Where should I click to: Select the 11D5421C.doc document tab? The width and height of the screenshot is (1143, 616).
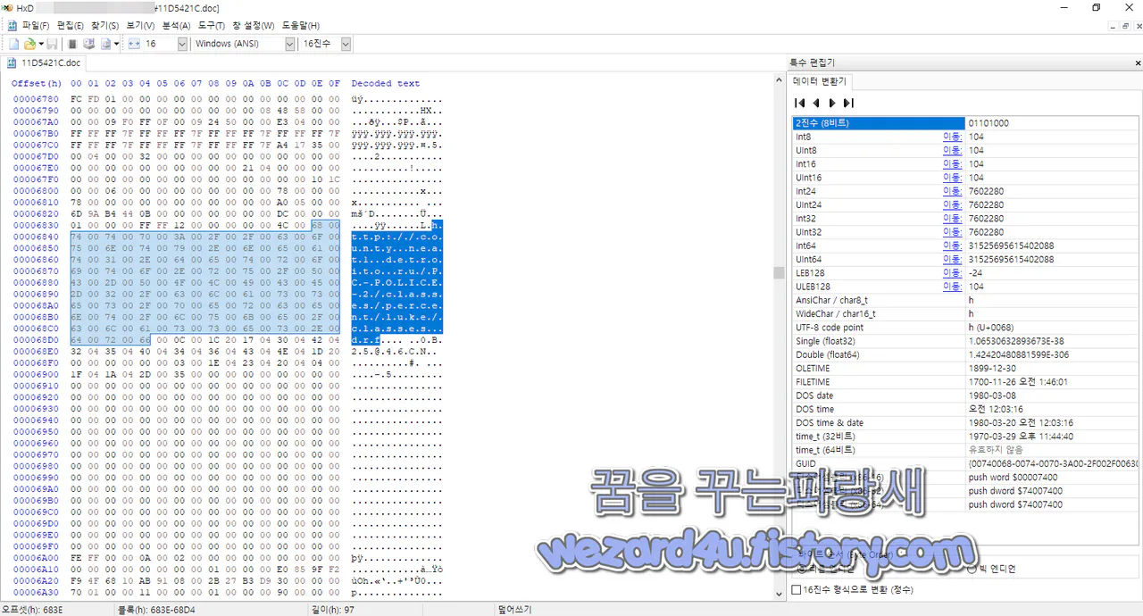[44, 63]
